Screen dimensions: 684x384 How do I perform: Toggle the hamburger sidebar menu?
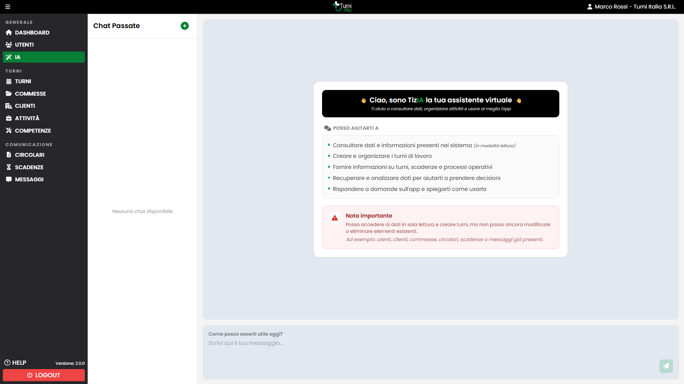click(x=8, y=7)
